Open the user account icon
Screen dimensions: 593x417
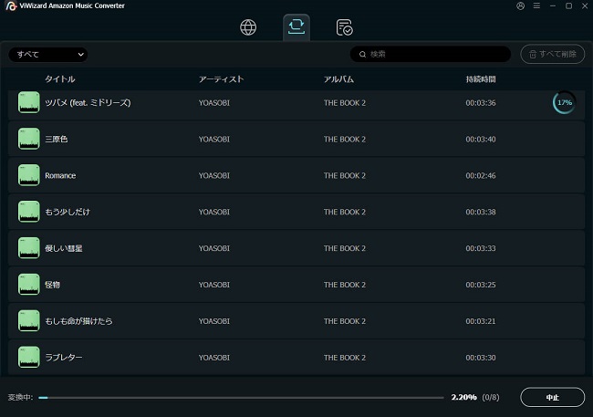(x=520, y=6)
